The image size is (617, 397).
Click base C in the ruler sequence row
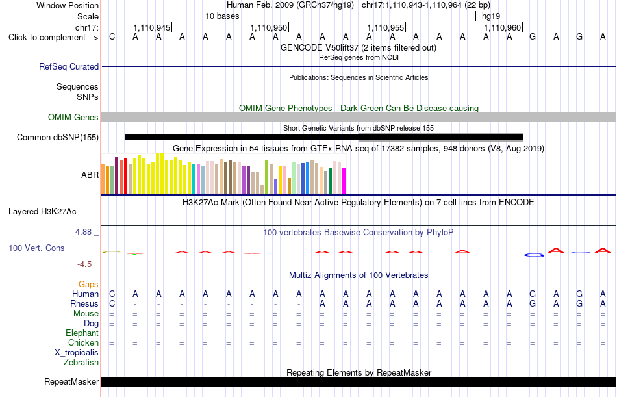point(112,37)
